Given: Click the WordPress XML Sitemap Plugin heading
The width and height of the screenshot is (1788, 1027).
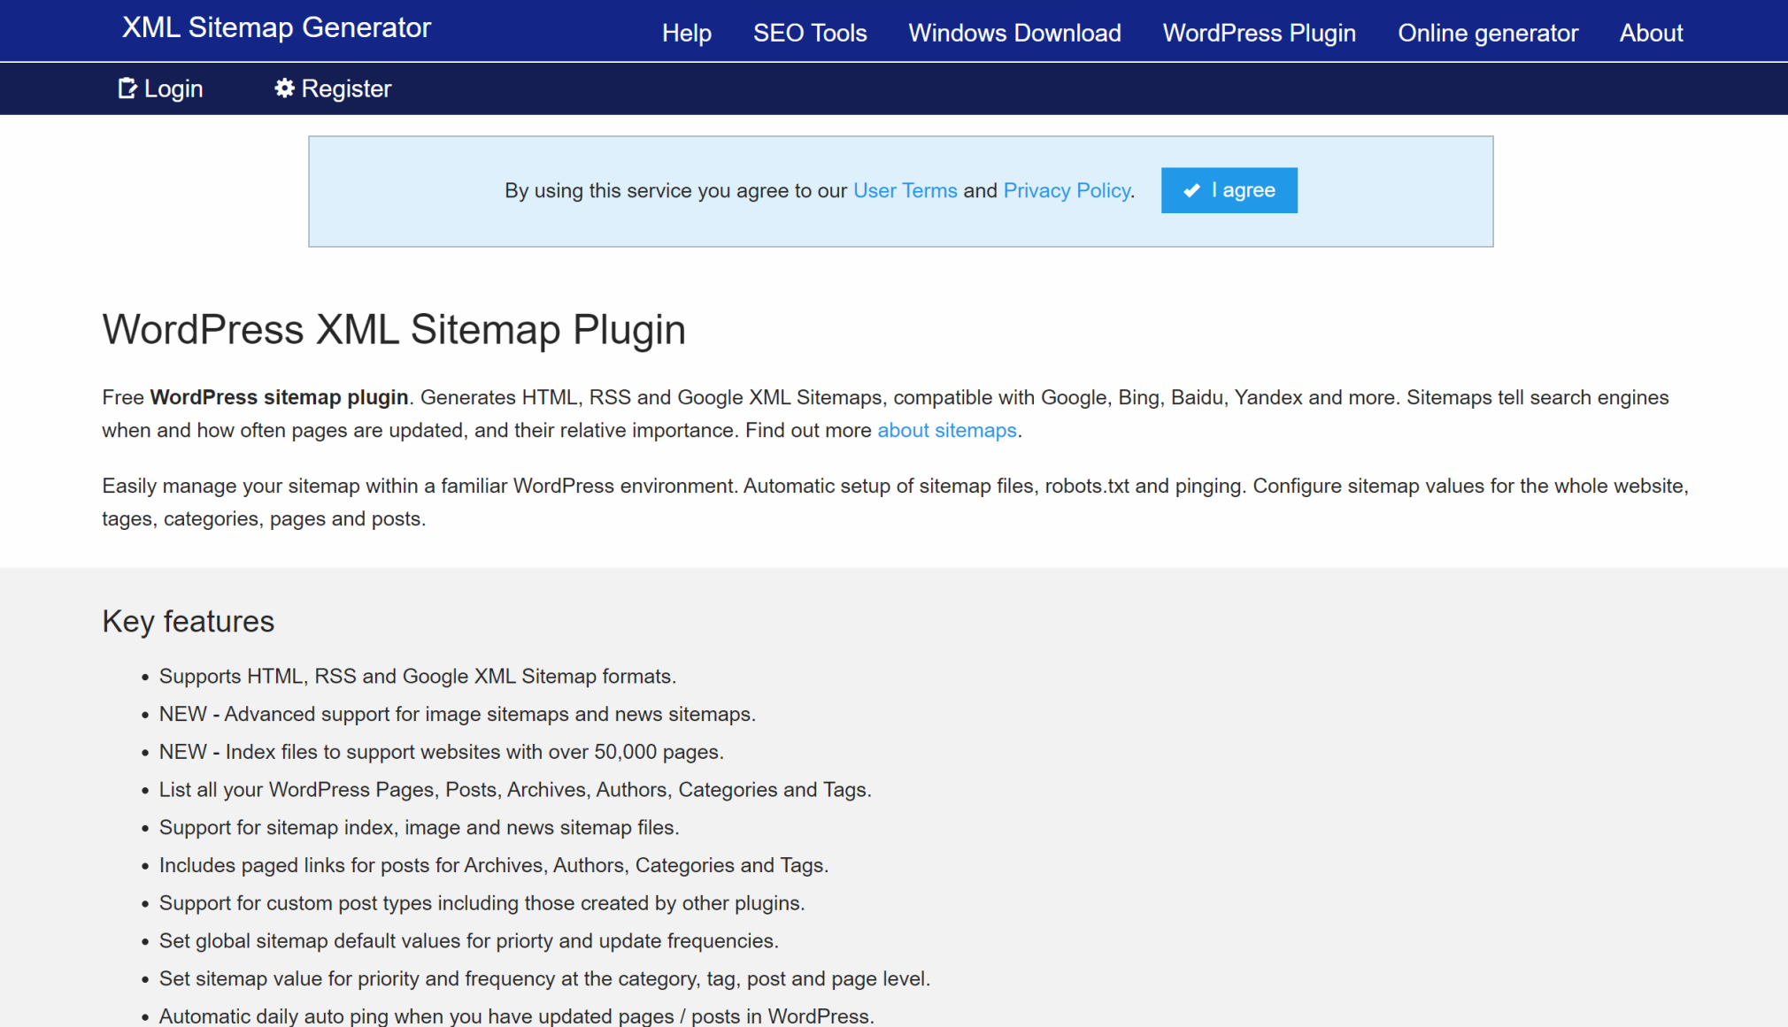Looking at the screenshot, I should point(394,329).
